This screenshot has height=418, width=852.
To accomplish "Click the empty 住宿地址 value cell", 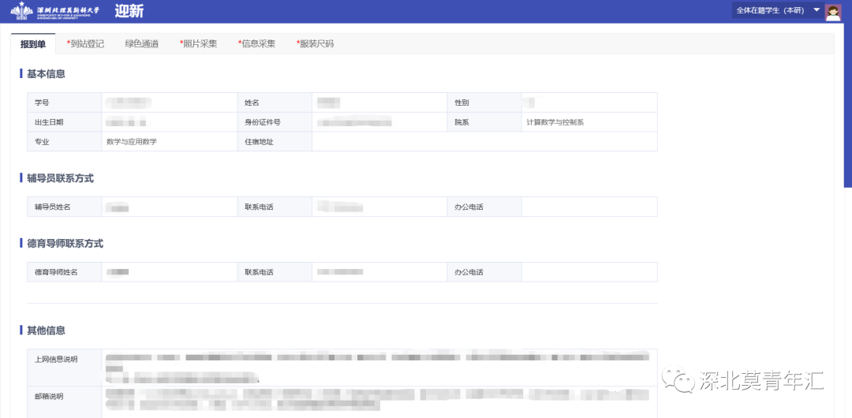I will pyautogui.click(x=484, y=142).
